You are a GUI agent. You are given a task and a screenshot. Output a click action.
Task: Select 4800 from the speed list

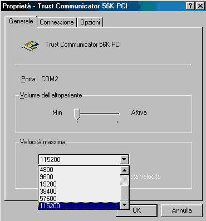[x=80, y=170]
